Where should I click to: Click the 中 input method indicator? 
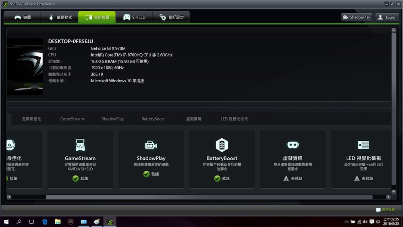[x=378, y=222]
